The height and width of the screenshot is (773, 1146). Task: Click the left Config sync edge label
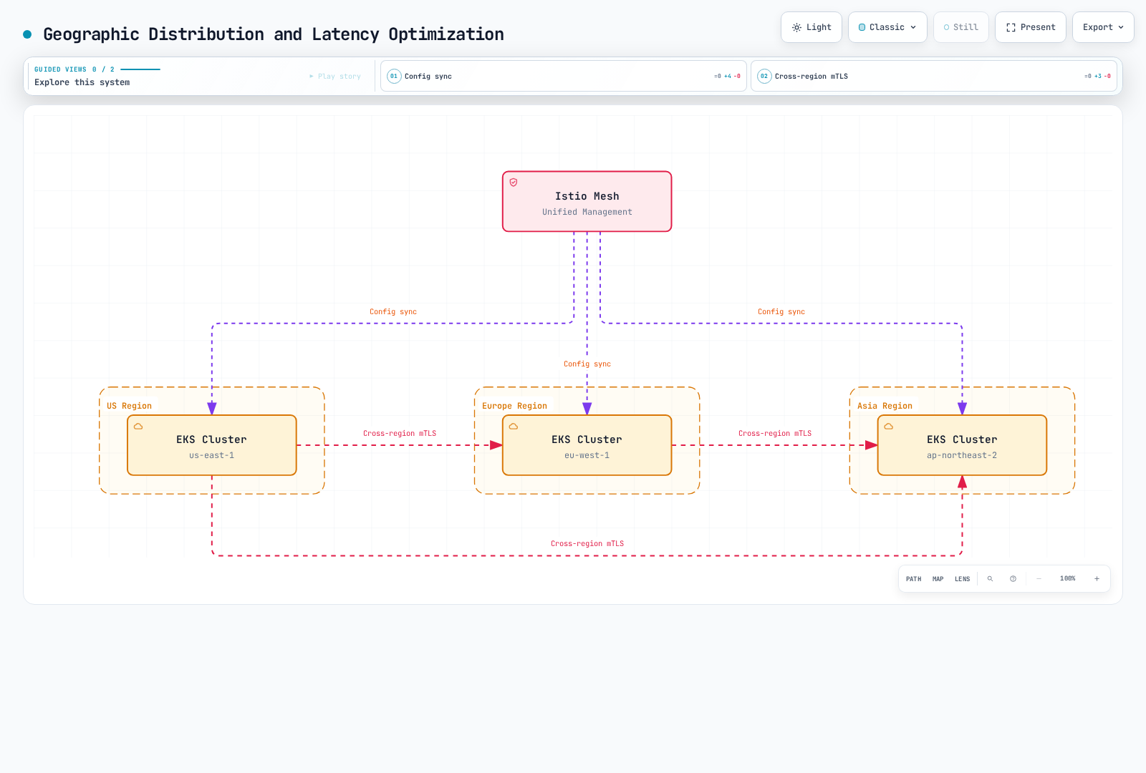[393, 312]
